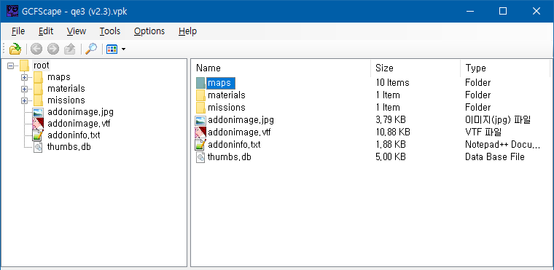The width and height of the screenshot is (554, 270).
Task: Click the Search magnifier toolbar icon
Action: (91, 49)
